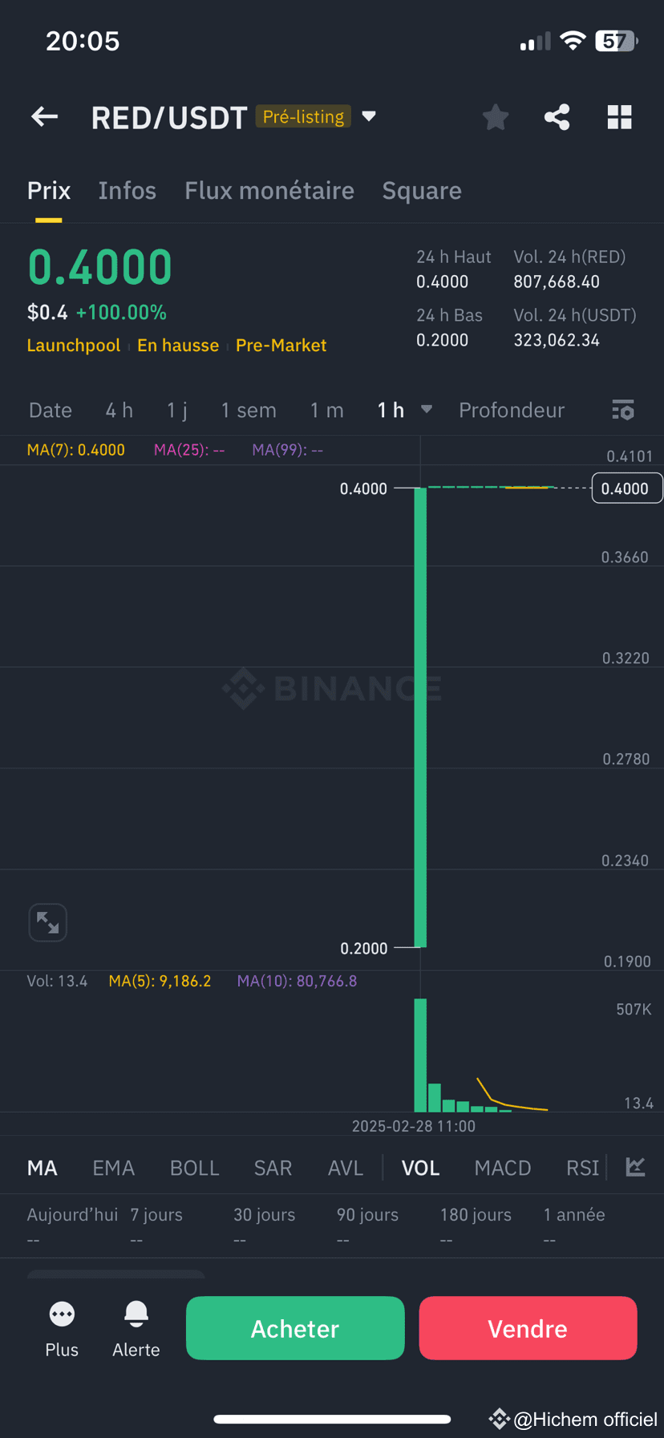The width and height of the screenshot is (664, 1438).
Task: Tap the current price label 0.4000
Action: (627, 488)
